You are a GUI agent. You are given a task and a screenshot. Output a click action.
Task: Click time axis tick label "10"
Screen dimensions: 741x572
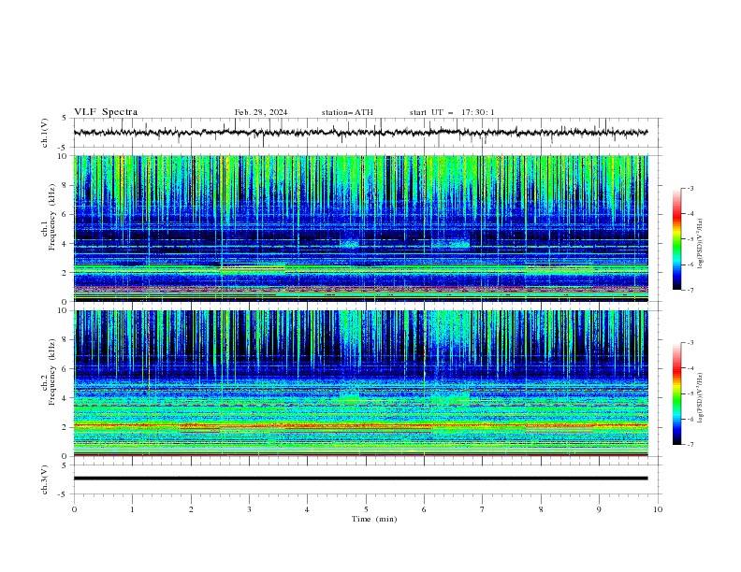[658, 509]
